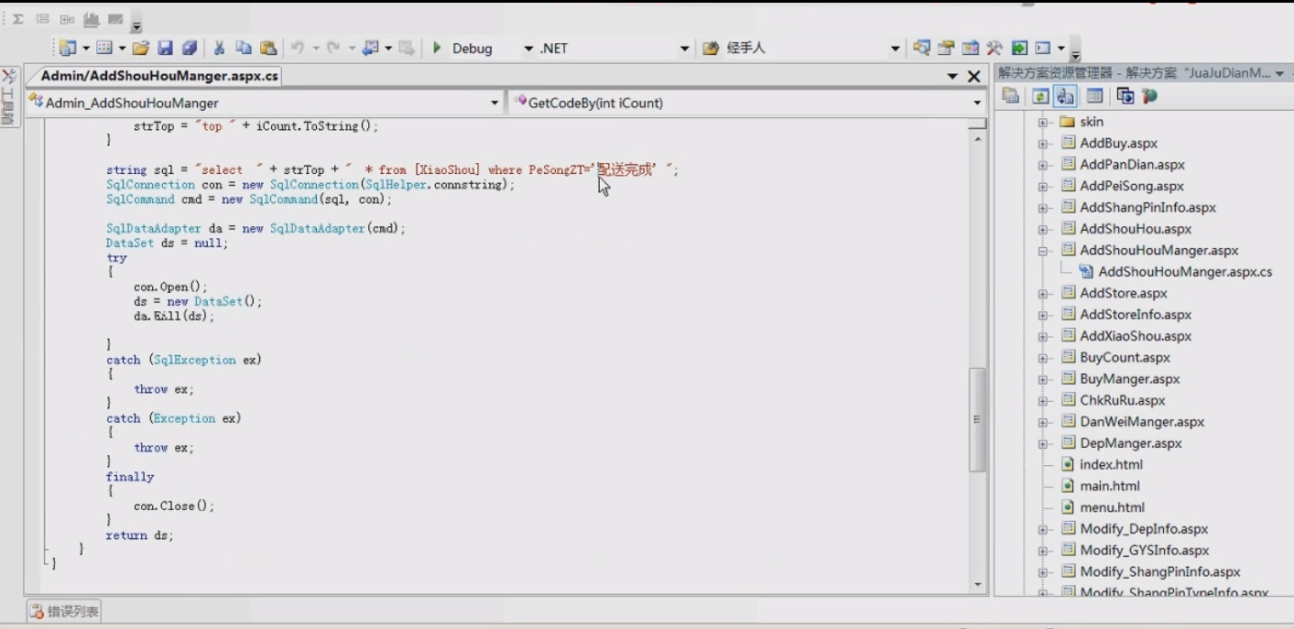This screenshot has width=1294, height=629.
Task: Select main.html in Solution Explorer
Action: tap(1110, 486)
